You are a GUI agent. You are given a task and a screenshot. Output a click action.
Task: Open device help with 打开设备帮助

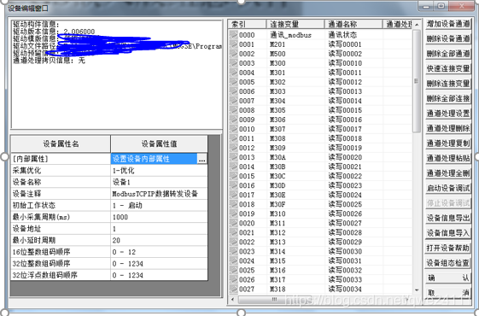pyautogui.click(x=448, y=249)
